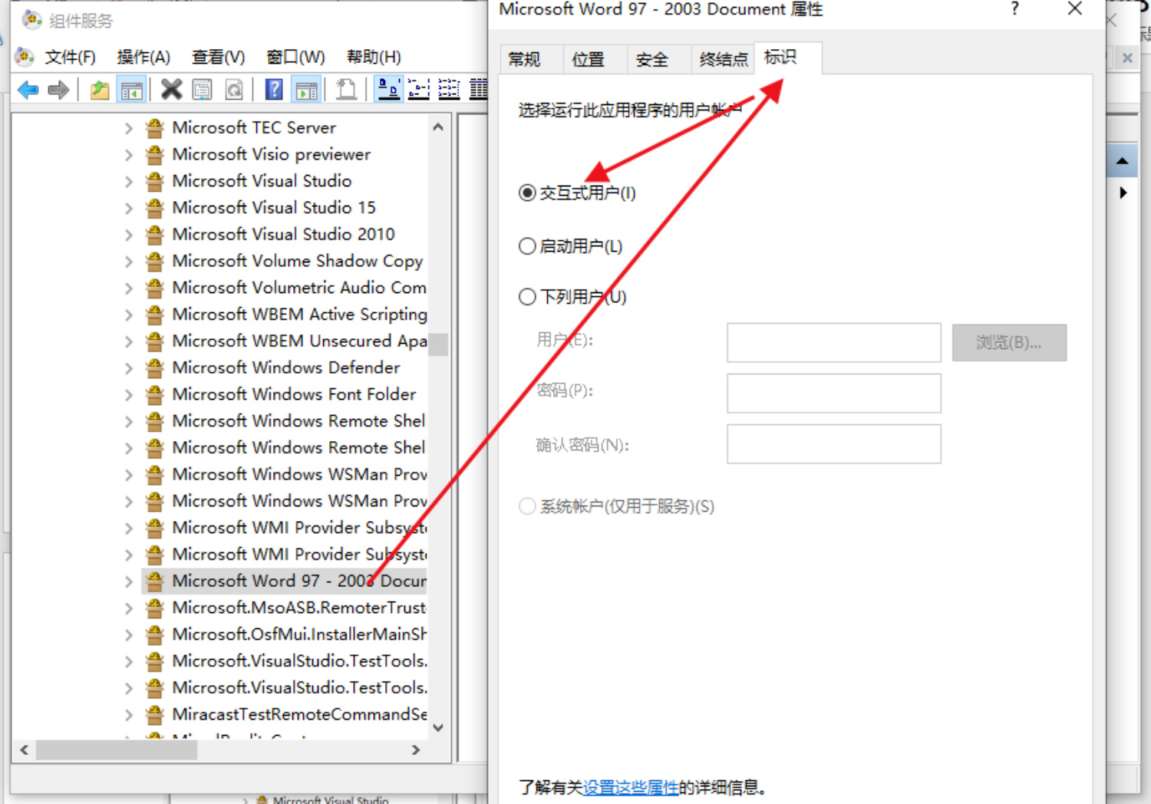
Task: Select the detail view toolbar button
Action: pyautogui.click(x=479, y=90)
